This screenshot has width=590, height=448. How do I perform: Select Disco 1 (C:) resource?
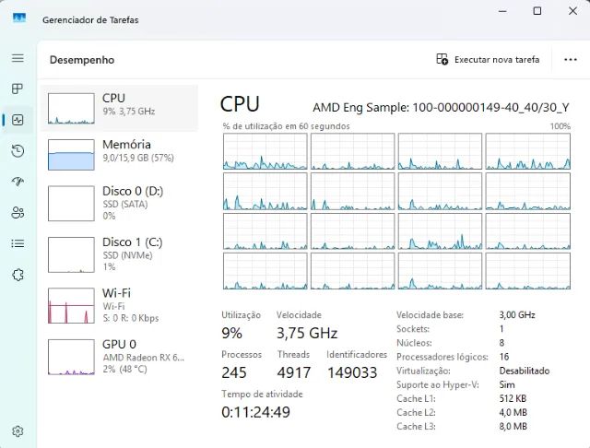(x=119, y=254)
